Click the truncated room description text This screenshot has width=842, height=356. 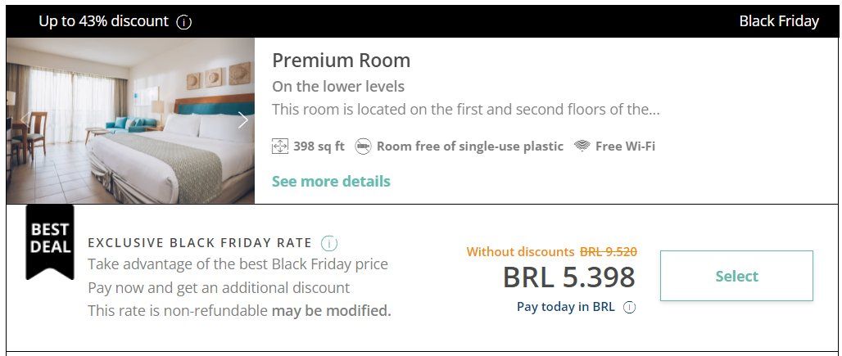tap(465, 109)
